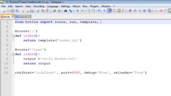Open the Macro menu

pos(76,6)
